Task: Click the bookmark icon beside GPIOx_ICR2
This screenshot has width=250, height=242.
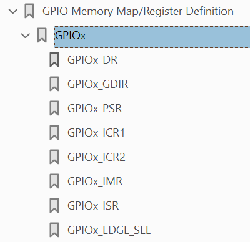Action: point(54,157)
